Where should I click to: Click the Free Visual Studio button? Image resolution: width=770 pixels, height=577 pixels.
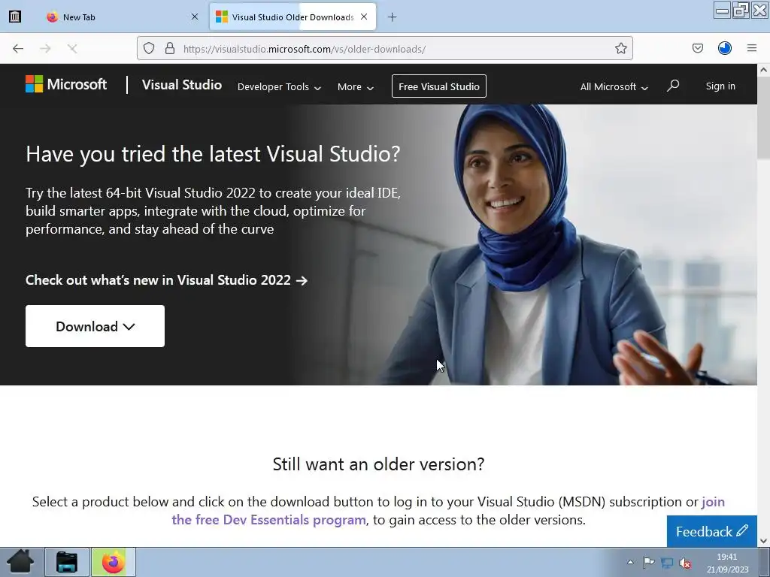(x=439, y=86)
